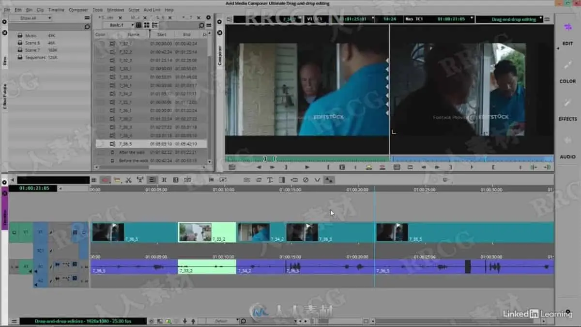Open the timeline view preset dropdown at bottom
Image resolution: width=581 pixels, height=327 pixels.
[x=223, y=321]
